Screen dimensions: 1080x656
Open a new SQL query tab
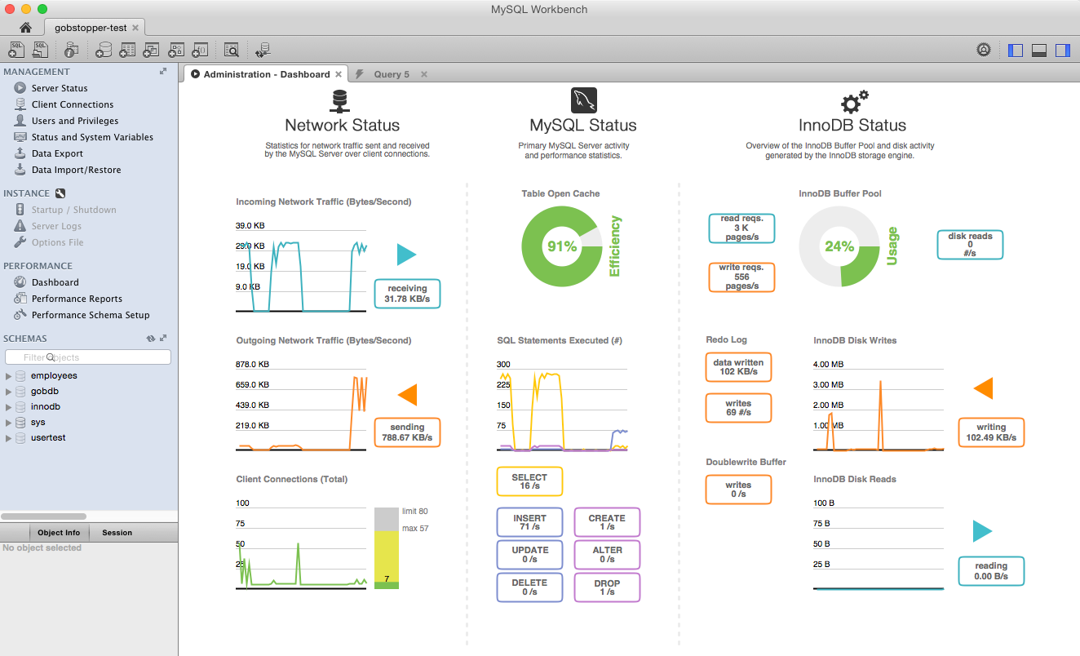[15, 49]
